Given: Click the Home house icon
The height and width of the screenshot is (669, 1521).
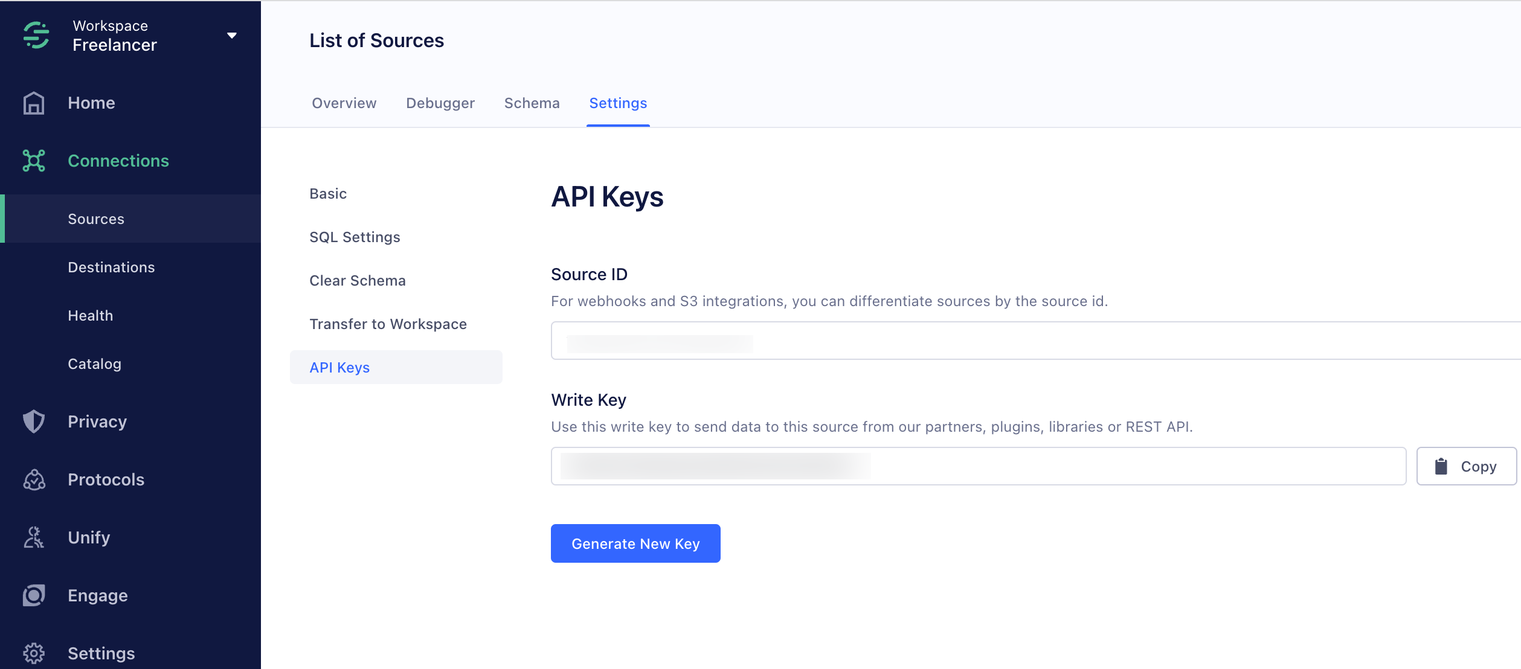Looking at the screenshot, I should [34, 103].
